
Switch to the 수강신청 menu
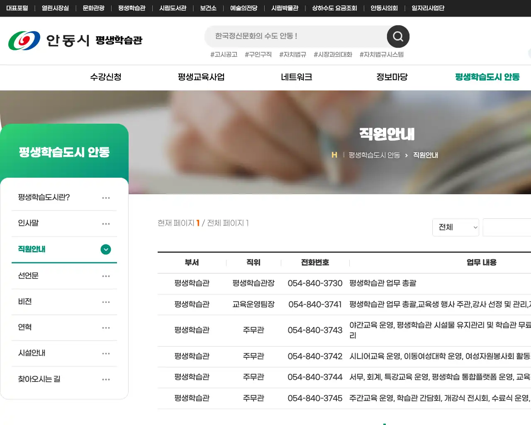click(106, 77)
